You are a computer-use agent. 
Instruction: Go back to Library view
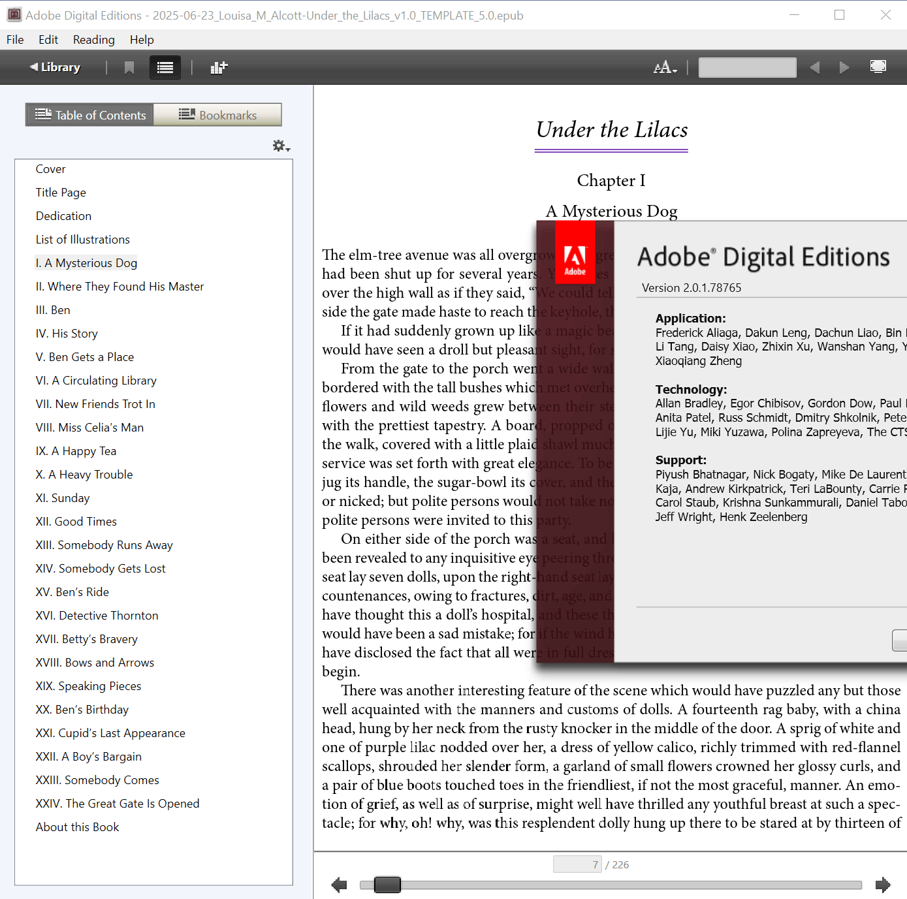[55, 67]
